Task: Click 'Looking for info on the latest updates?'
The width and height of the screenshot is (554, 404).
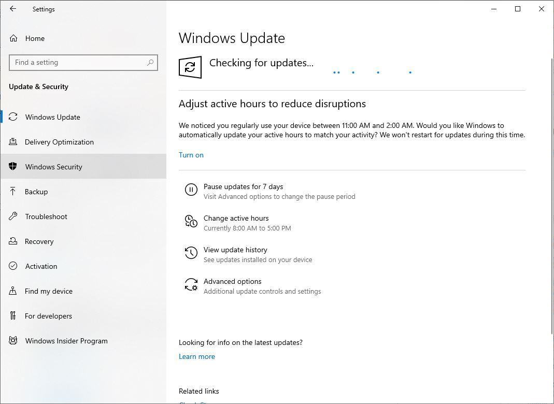Action: point(240,342)
